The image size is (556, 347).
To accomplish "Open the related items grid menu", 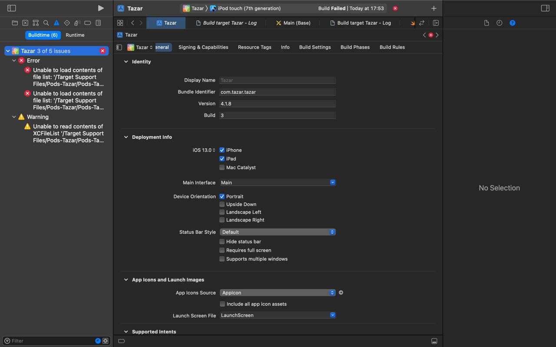I will [x=120, y=23].
